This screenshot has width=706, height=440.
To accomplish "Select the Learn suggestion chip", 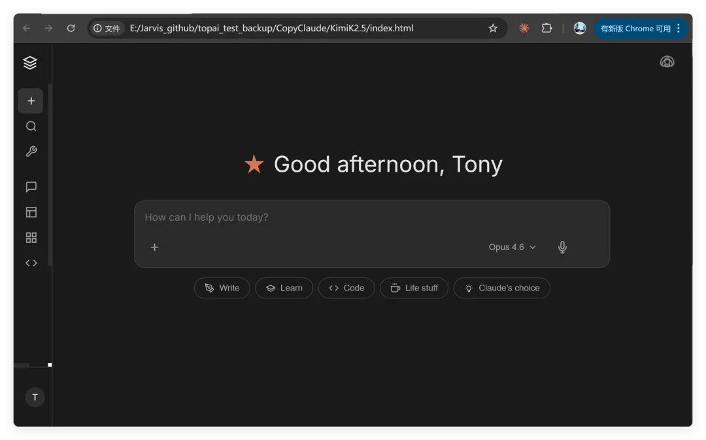I will coord(284,288).
